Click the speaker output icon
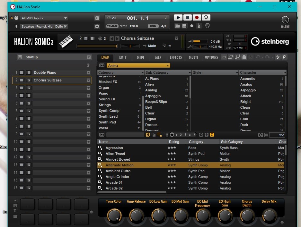This screenshot has width=301, height=227. (x=16, y=26)
